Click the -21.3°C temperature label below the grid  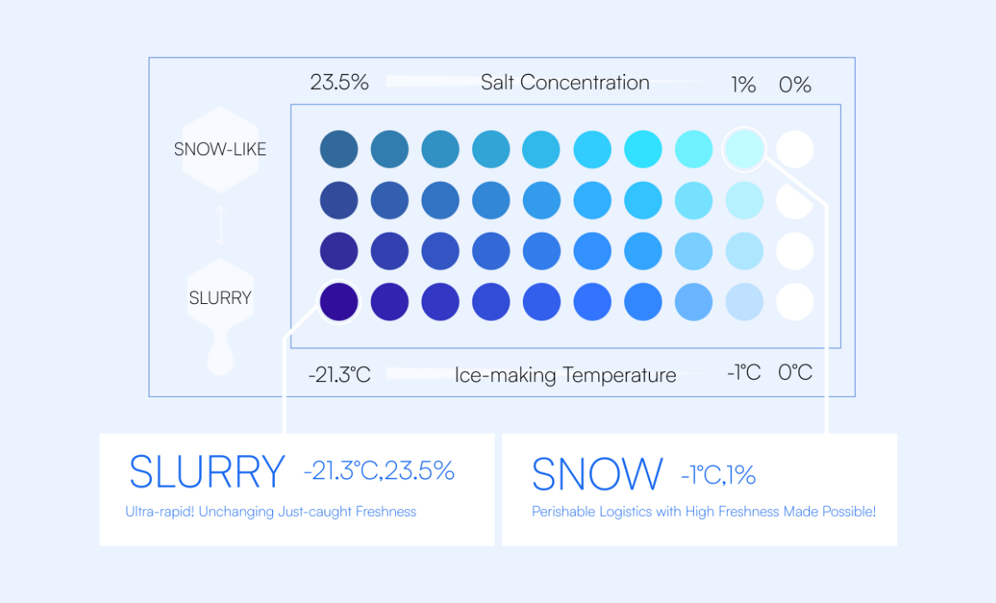(339, 375)
